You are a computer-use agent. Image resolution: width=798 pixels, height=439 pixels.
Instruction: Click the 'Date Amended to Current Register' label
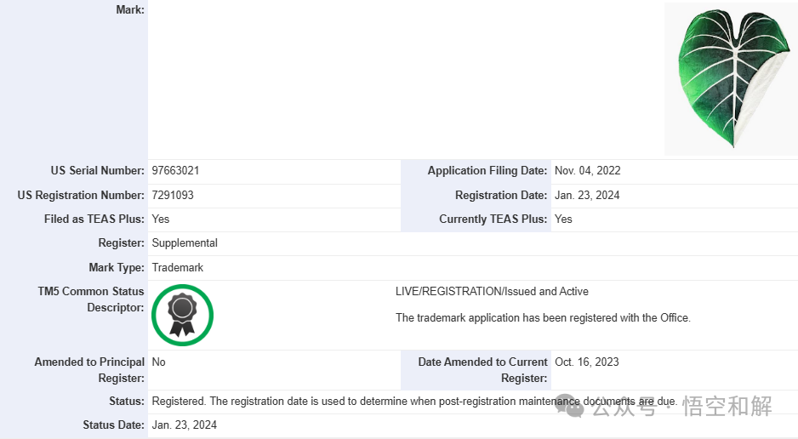point(482,370)
